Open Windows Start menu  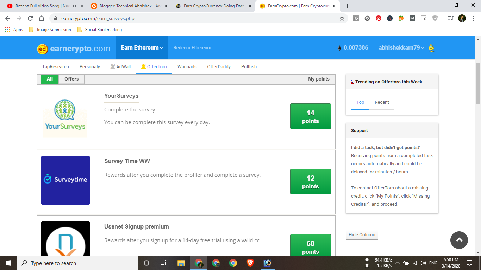click(8, 263)
